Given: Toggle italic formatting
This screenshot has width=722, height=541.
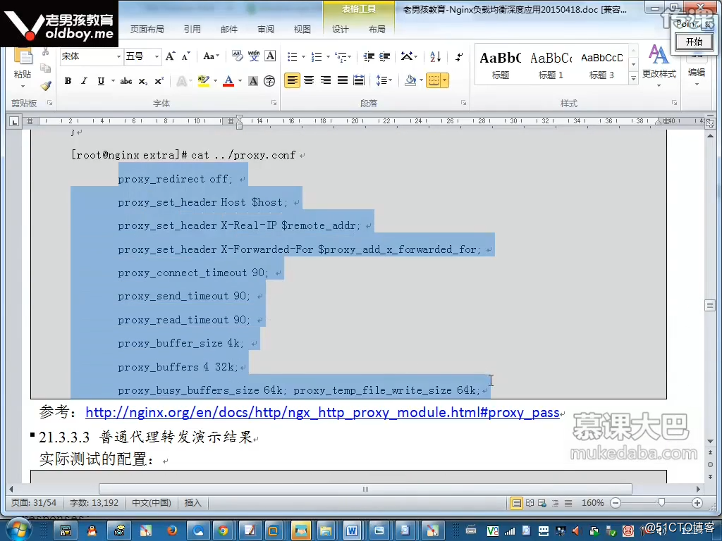Looking at the screenshot, I should 84,81.
